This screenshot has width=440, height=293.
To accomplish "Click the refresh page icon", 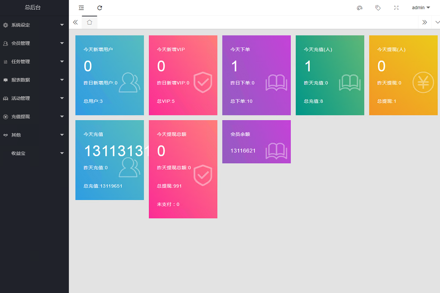I will (100, 8).
